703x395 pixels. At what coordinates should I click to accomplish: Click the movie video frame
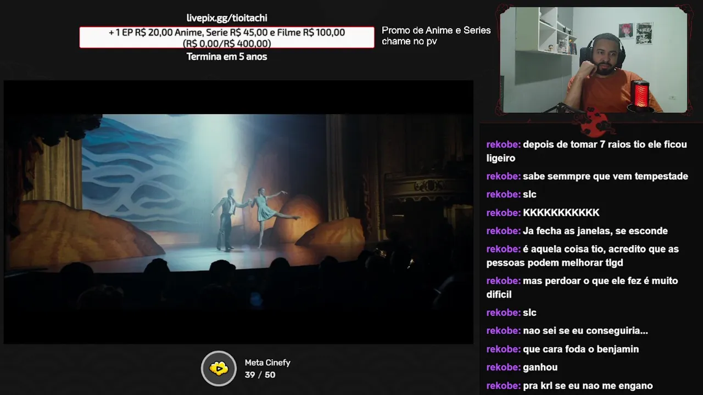238,212
